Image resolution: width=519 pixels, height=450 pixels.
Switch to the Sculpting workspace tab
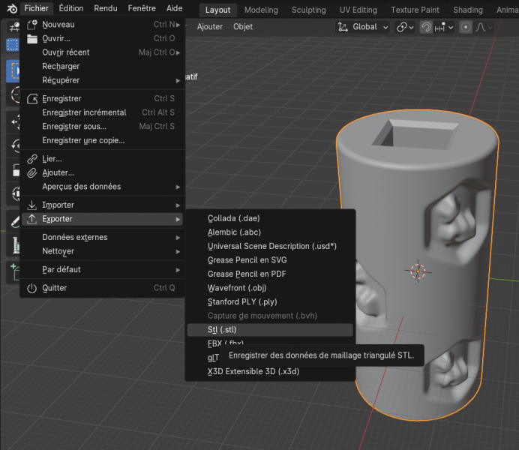[x=308, y=10]
